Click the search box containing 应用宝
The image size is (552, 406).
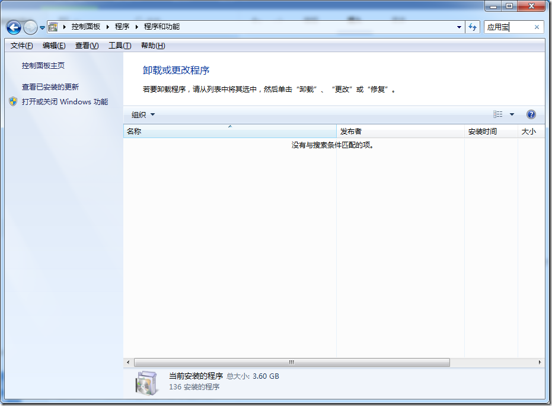coord(508,27)
